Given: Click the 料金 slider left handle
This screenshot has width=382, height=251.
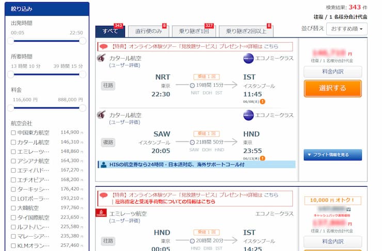Looking at the screenshot, I should tap(11, 108).
